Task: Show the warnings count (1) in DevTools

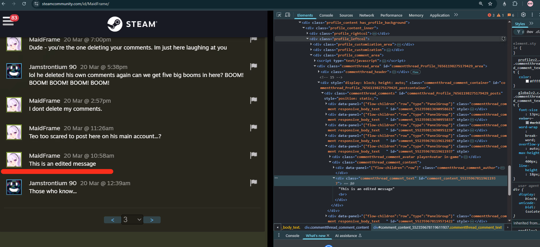Action: (500, 15)
